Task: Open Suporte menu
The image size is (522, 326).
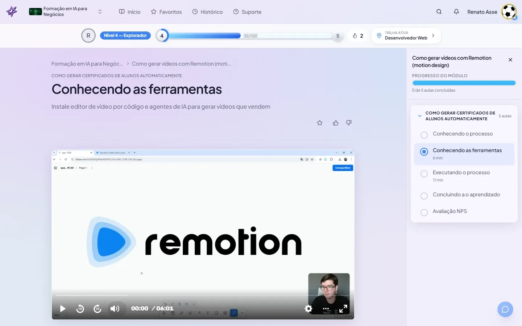Action: pos(247,12)
